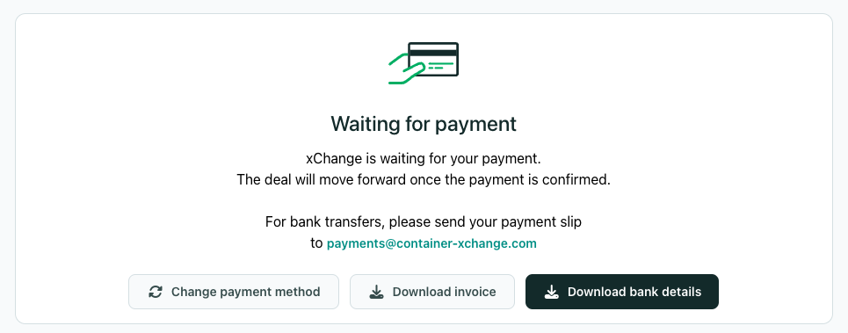This screenshot has width=848, height=333.
Task: Click the word to before the email address
Action: click(x=316, y=243)
